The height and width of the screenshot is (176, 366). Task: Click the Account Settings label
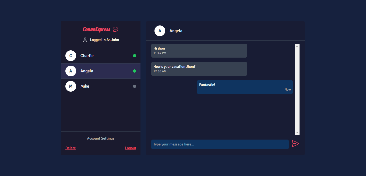pos(101,138)
